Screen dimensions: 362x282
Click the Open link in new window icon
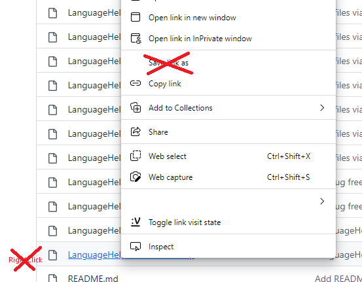coord(136,17)
